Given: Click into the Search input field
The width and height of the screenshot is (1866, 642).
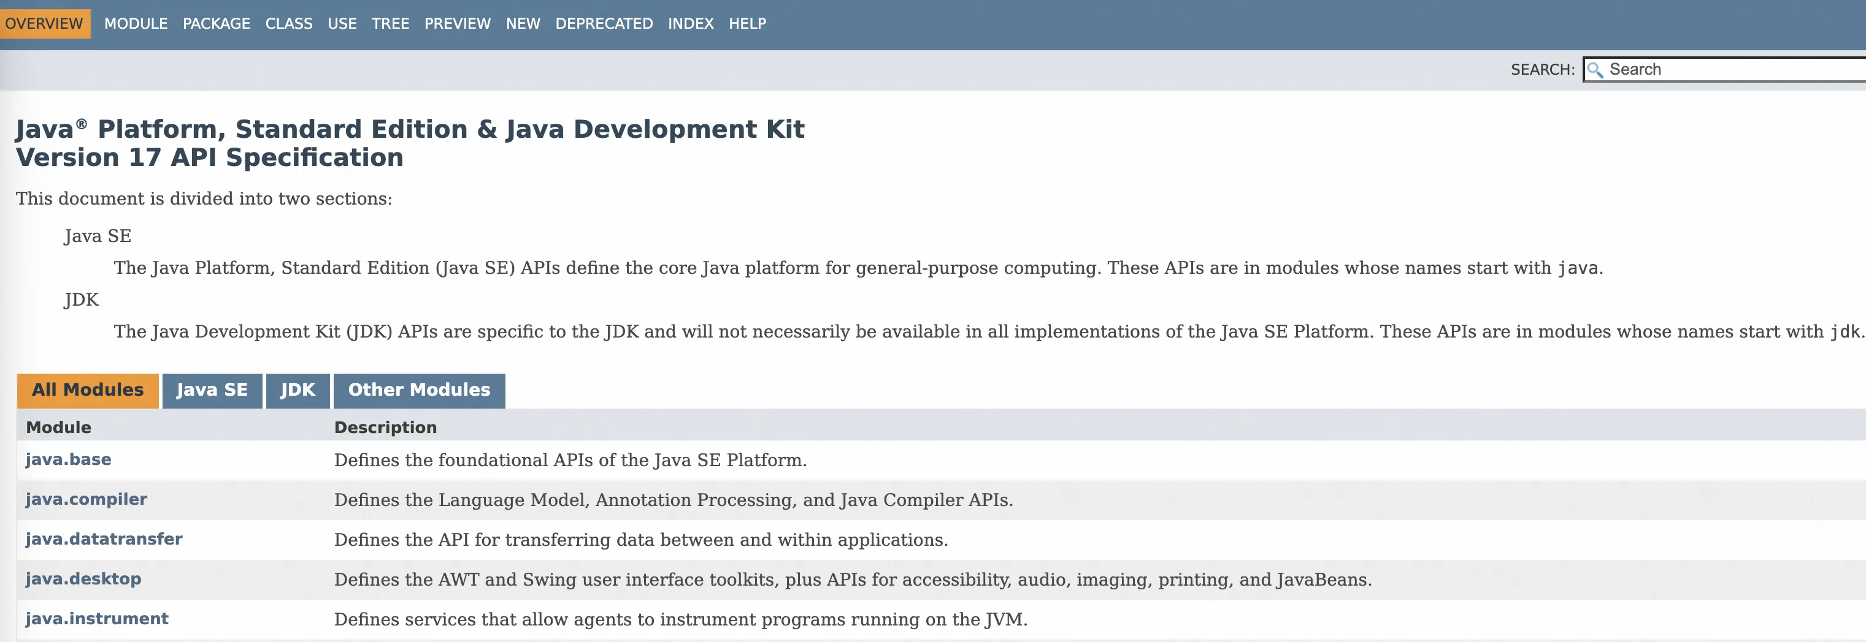Looking at the screenshot, I should tap(1725, 69).
